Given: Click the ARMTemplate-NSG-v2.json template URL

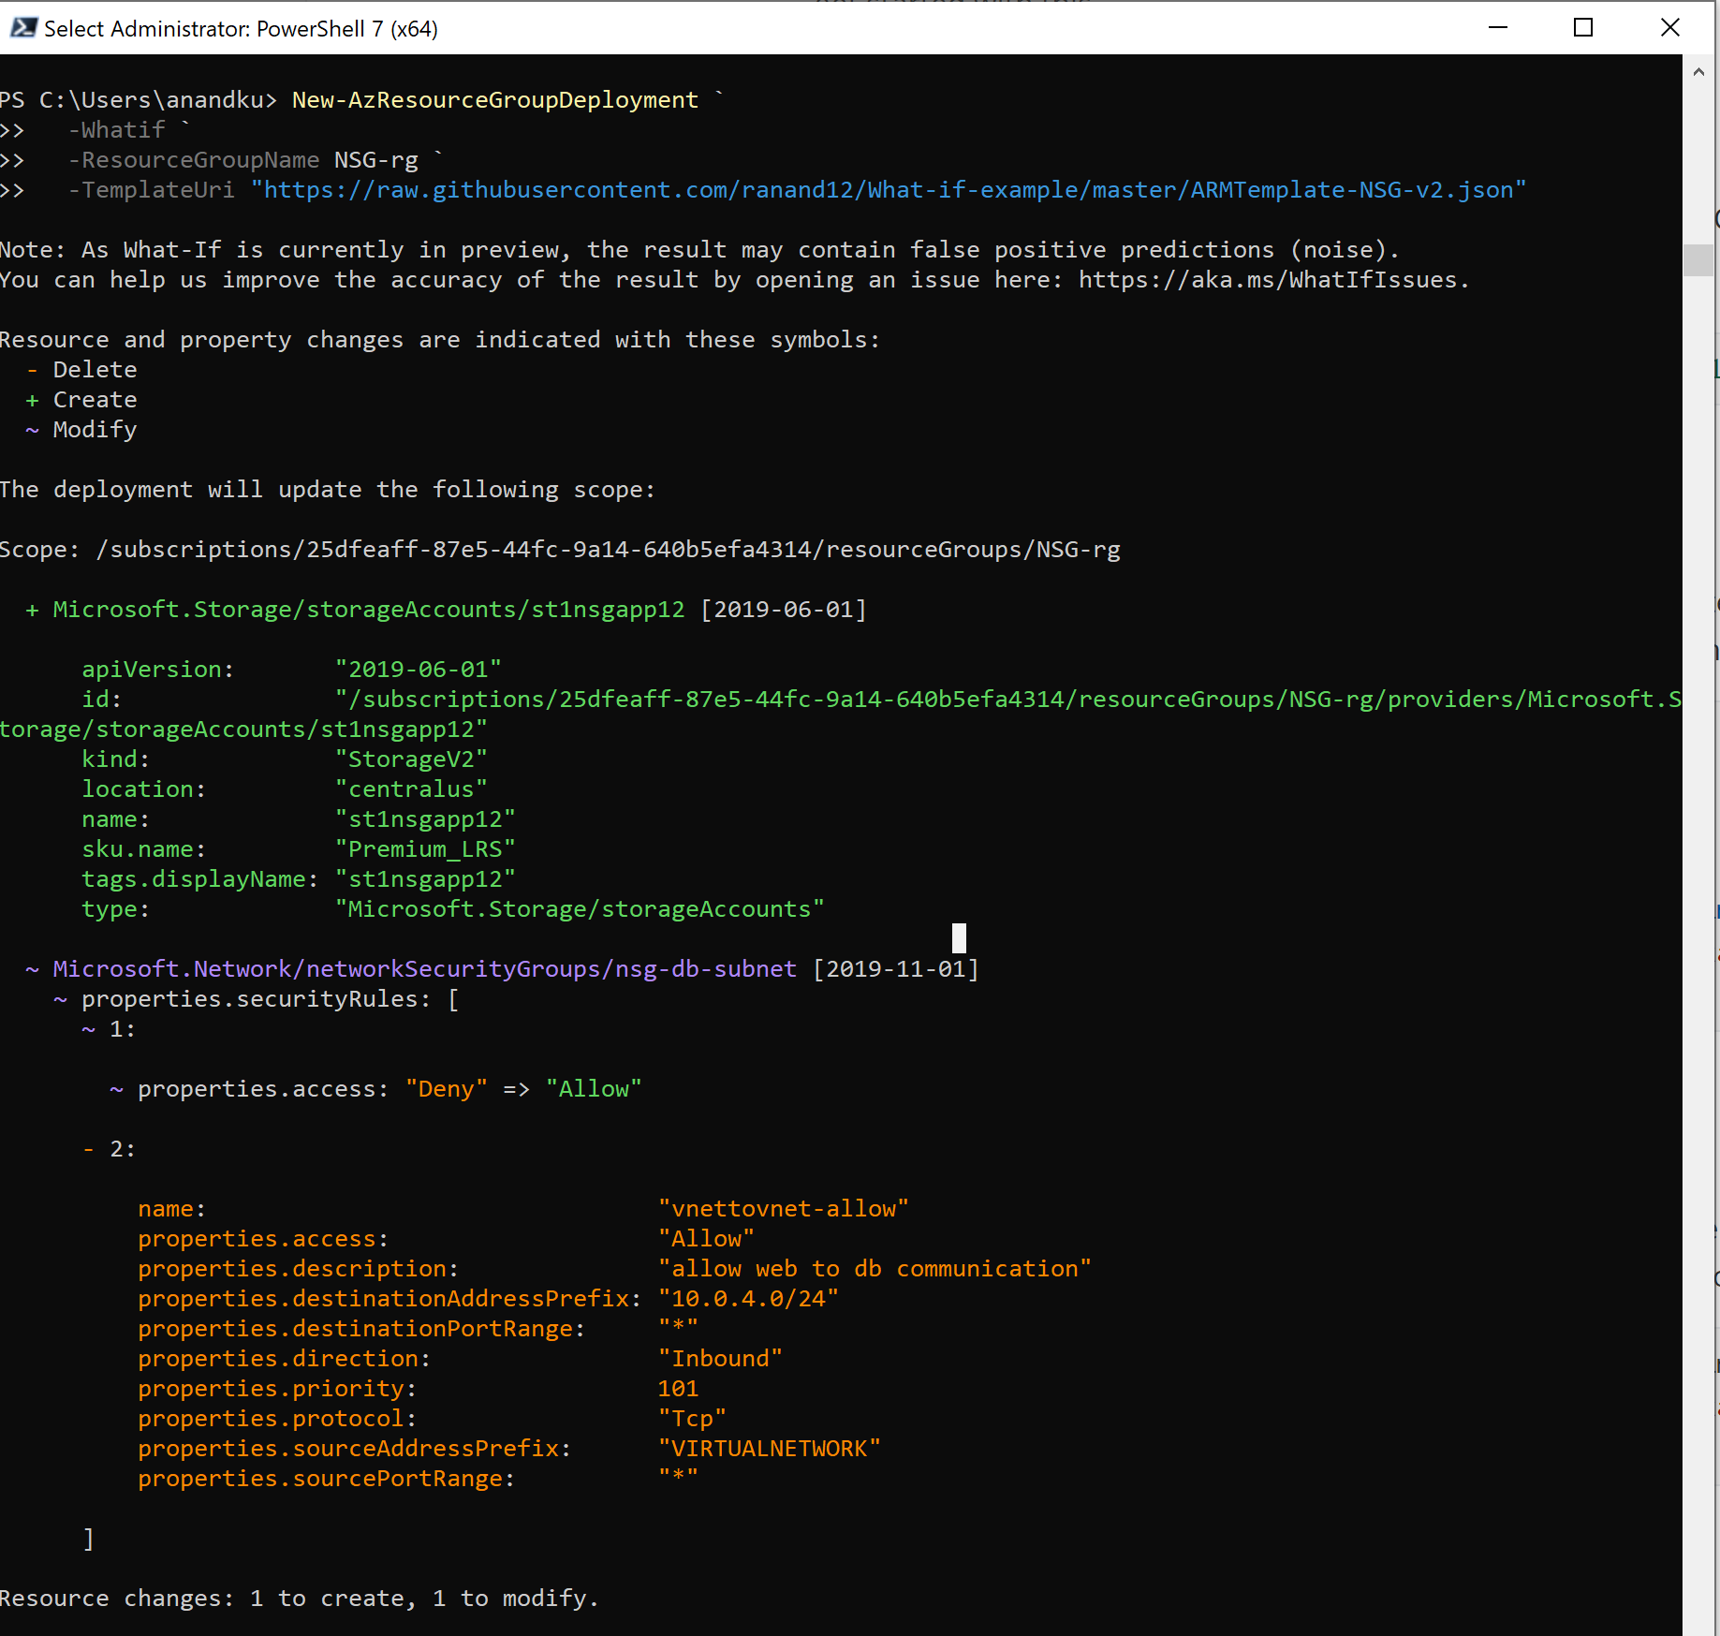Looking at the screenshot, I should (x=888, y=190).
